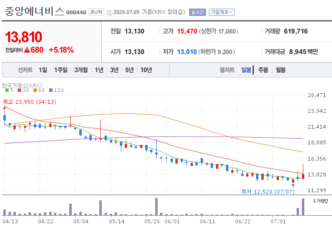Click the last volume bar on the right
The image size is (332, 230).
[303, 207]
